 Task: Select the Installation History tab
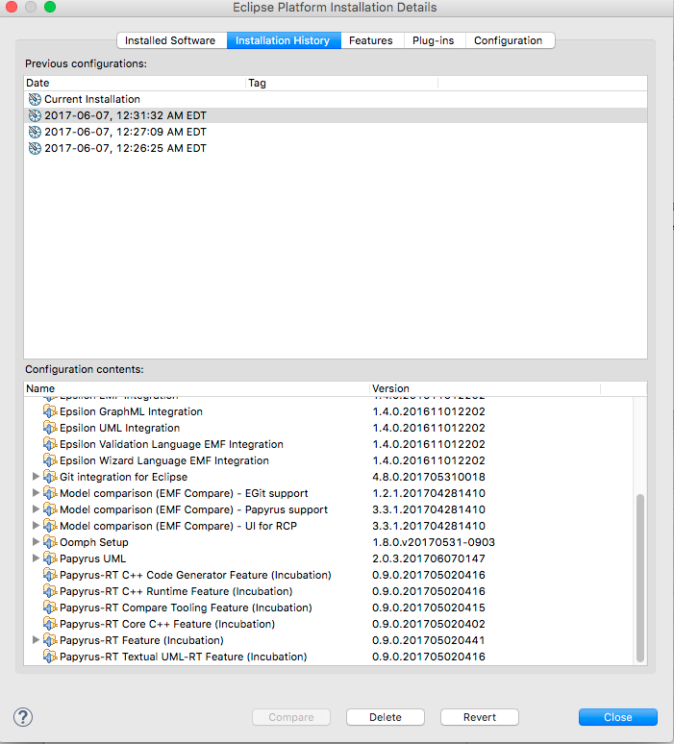(x=284, y=40)
